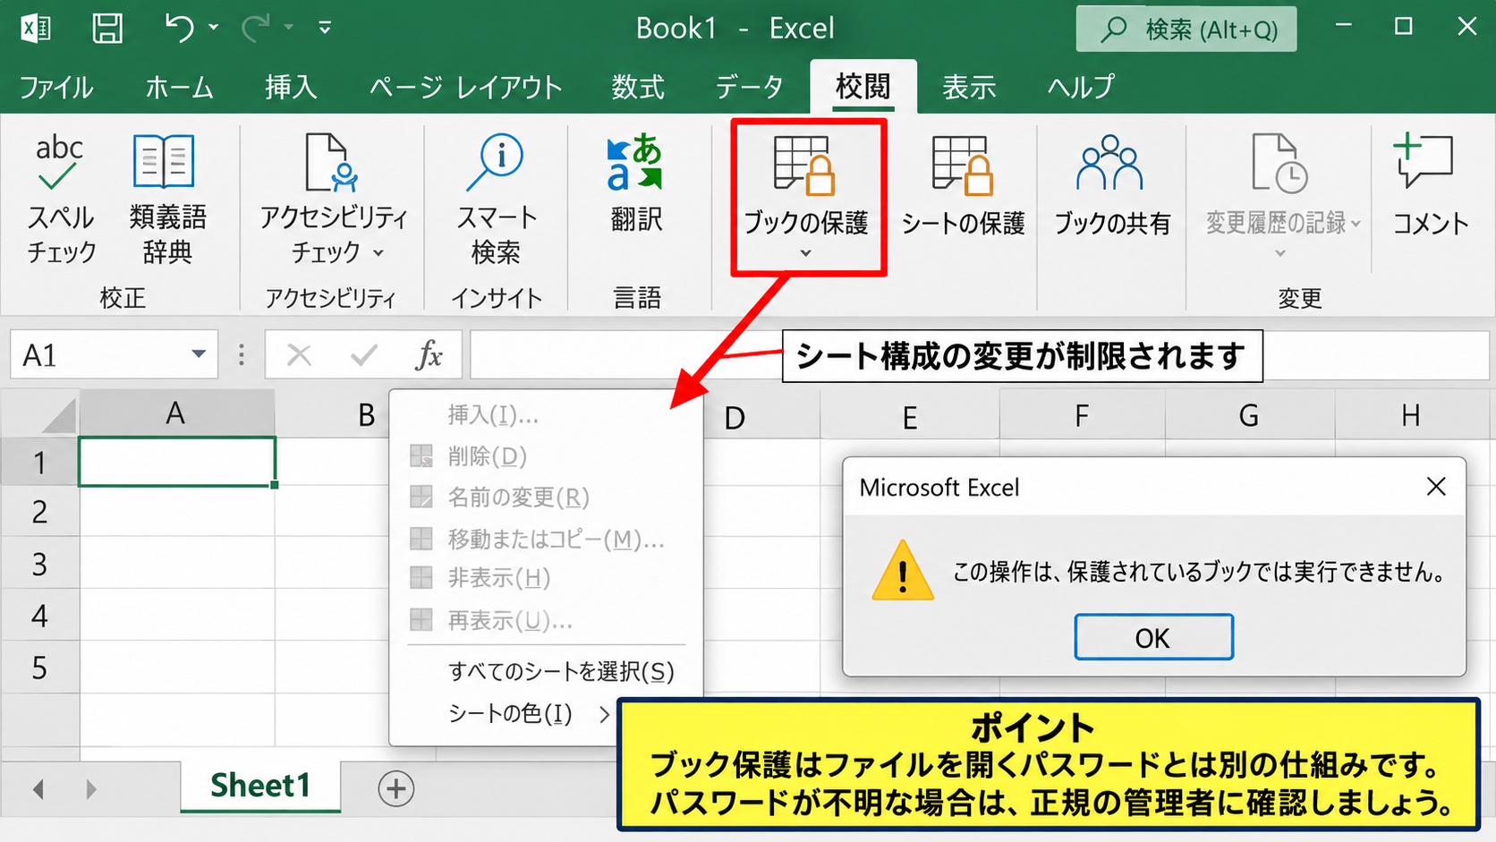Click next sheet navigation arrow
The width and height of the screenshot is (1496, 842).
(90, 788)
